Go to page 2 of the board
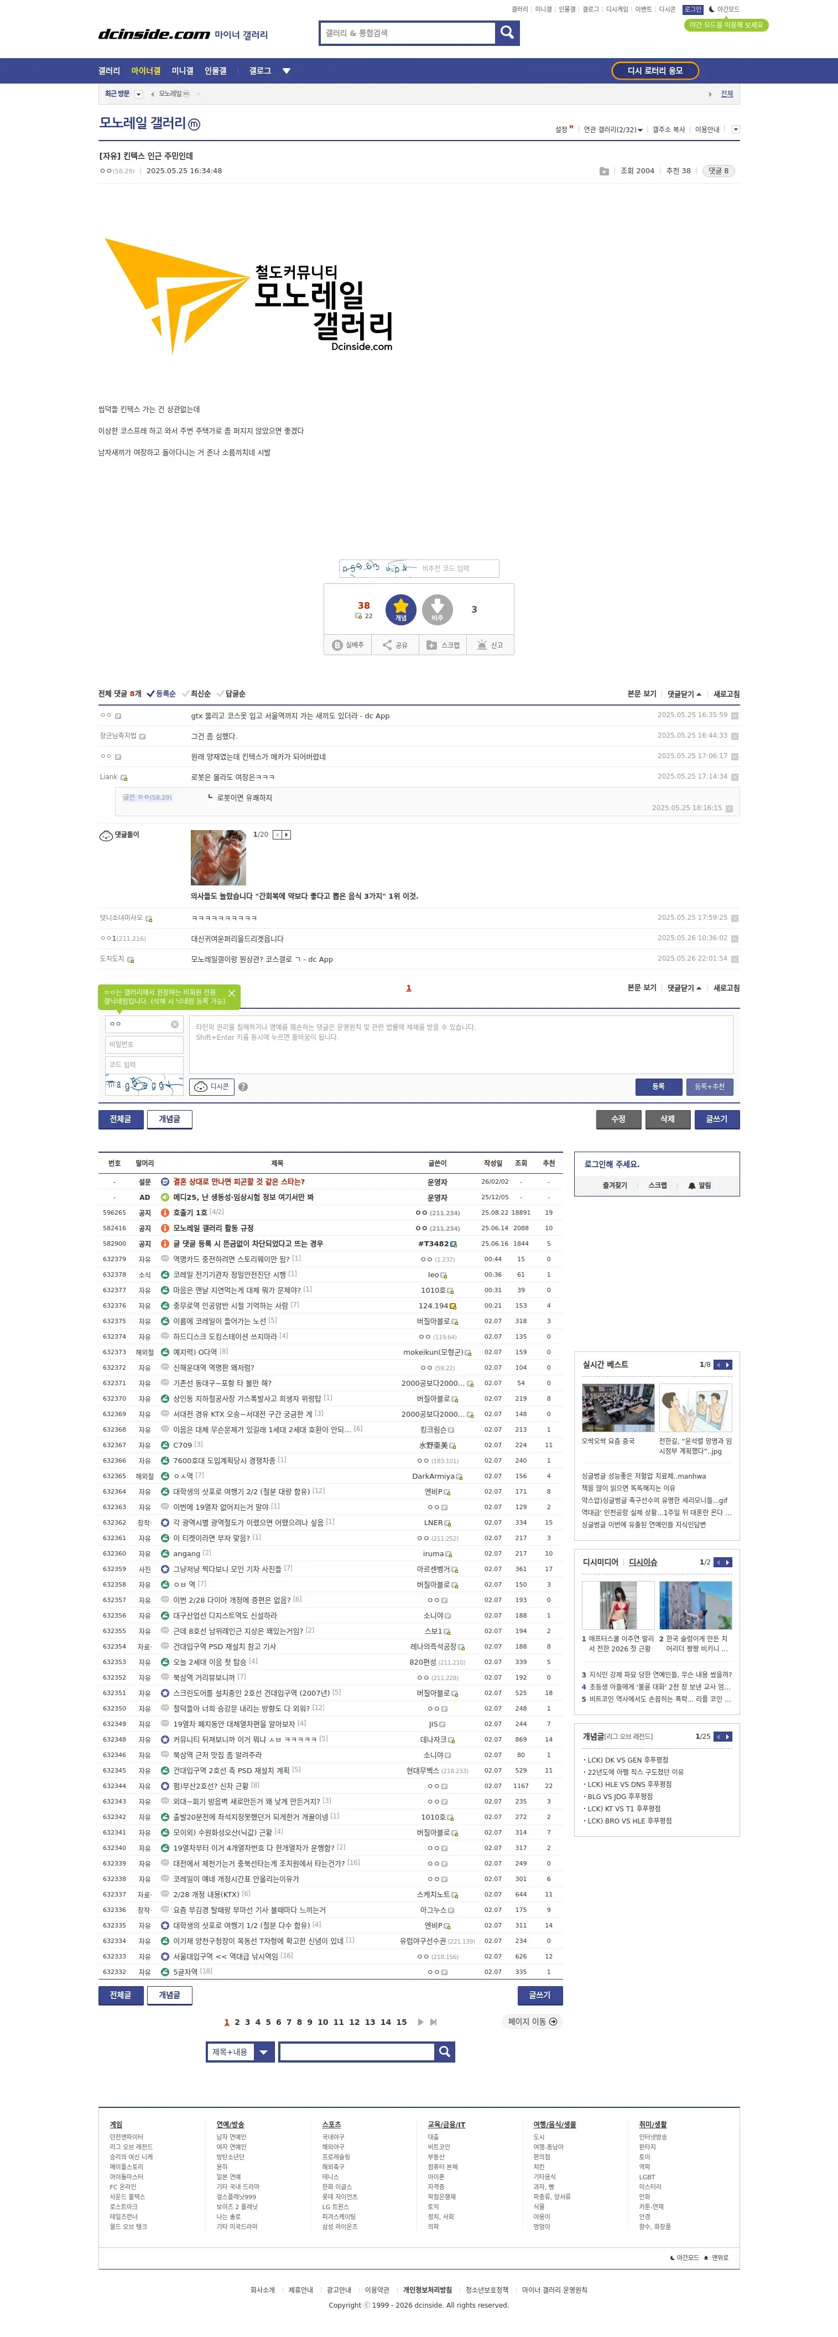 coord(237,2022)
